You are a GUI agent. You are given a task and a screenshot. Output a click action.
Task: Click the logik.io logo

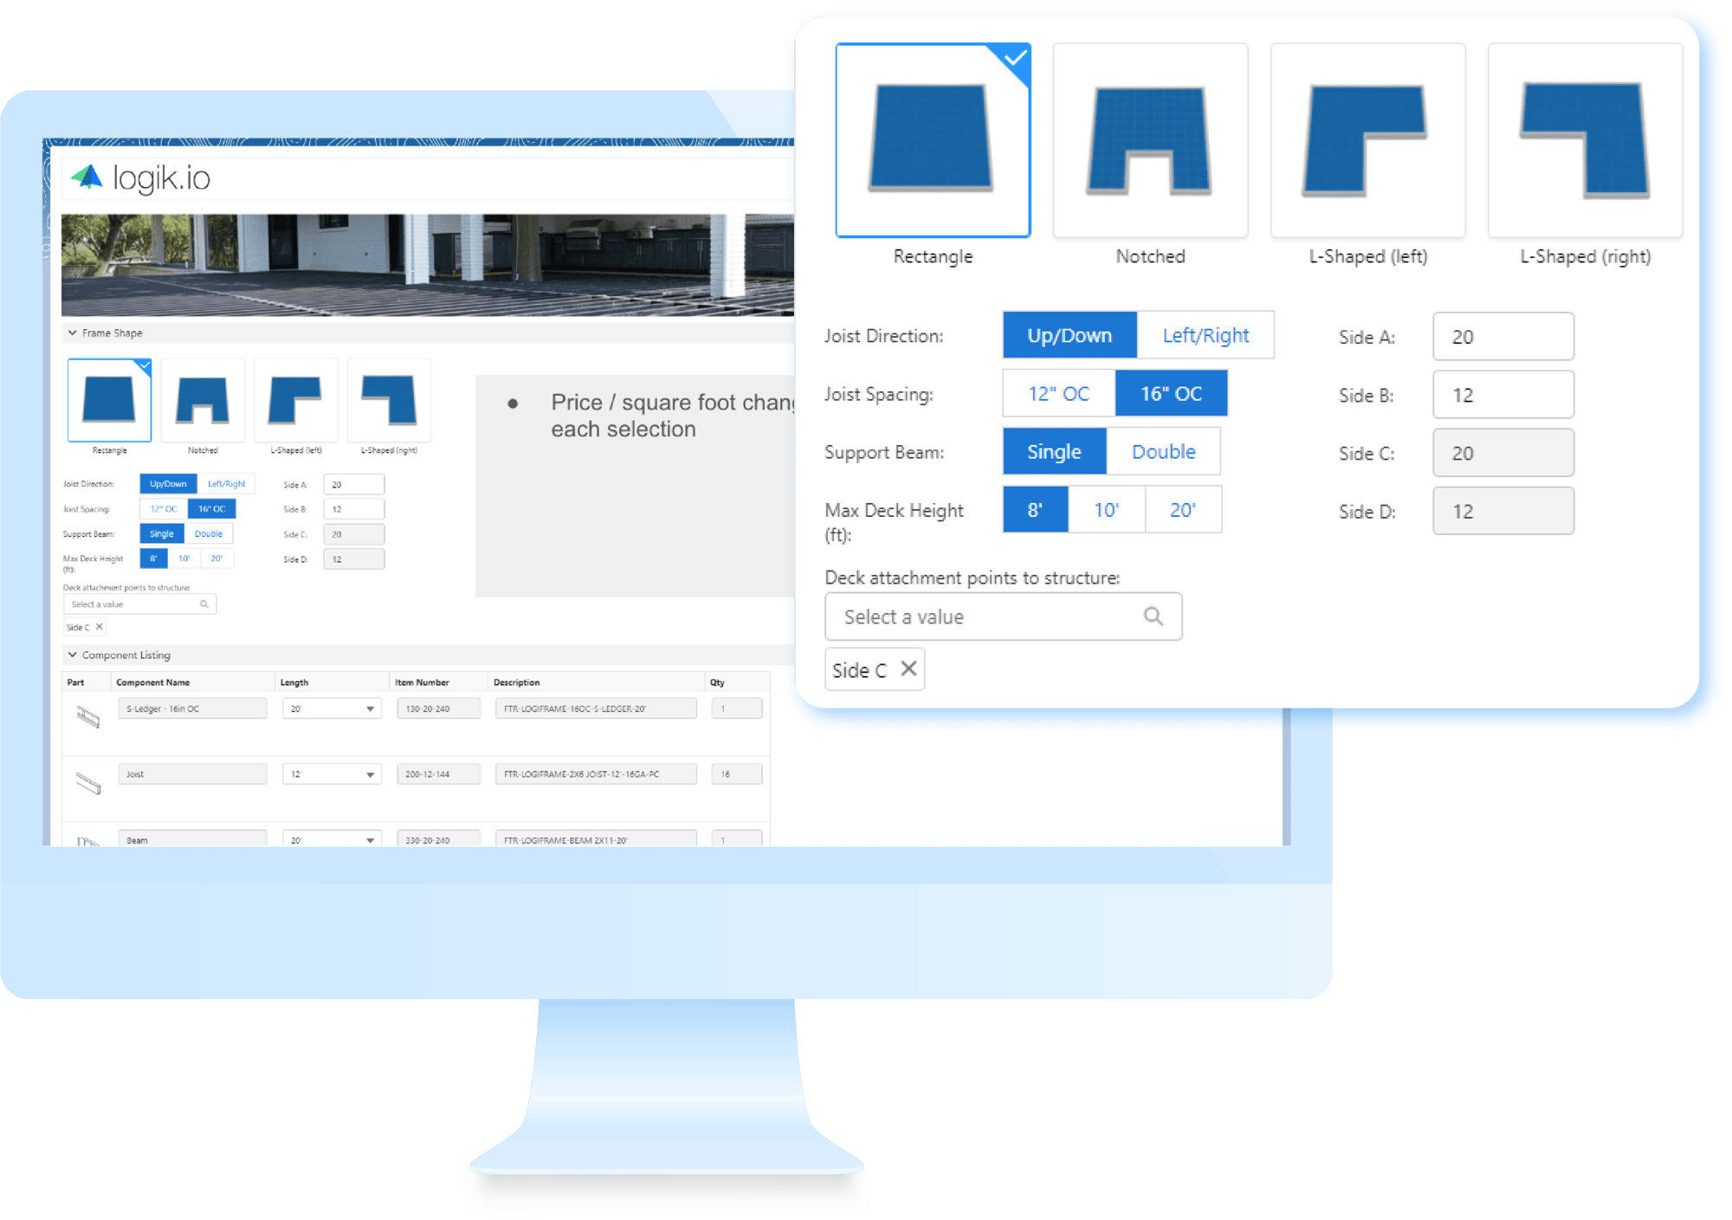click(140, 178)
